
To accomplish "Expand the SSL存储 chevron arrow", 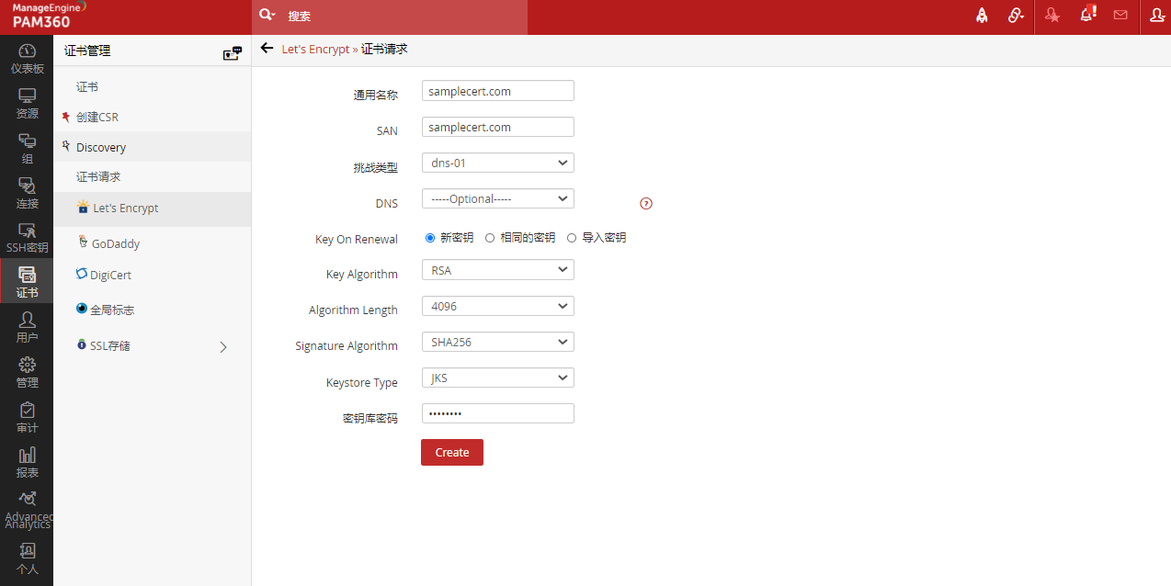I will click(222, 346).
